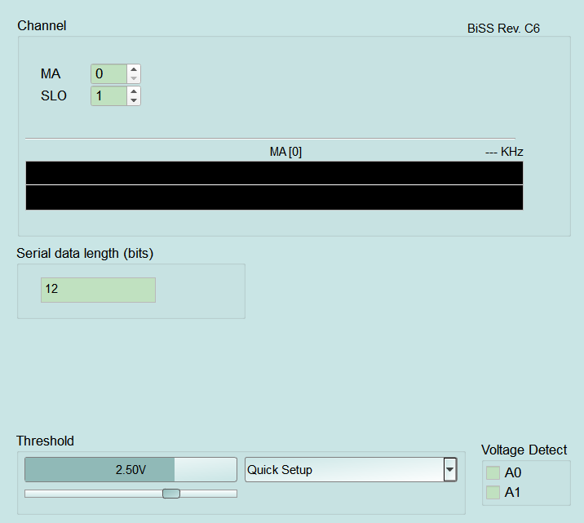
Task: Click the Voltage Detect label
Action: 524,450
